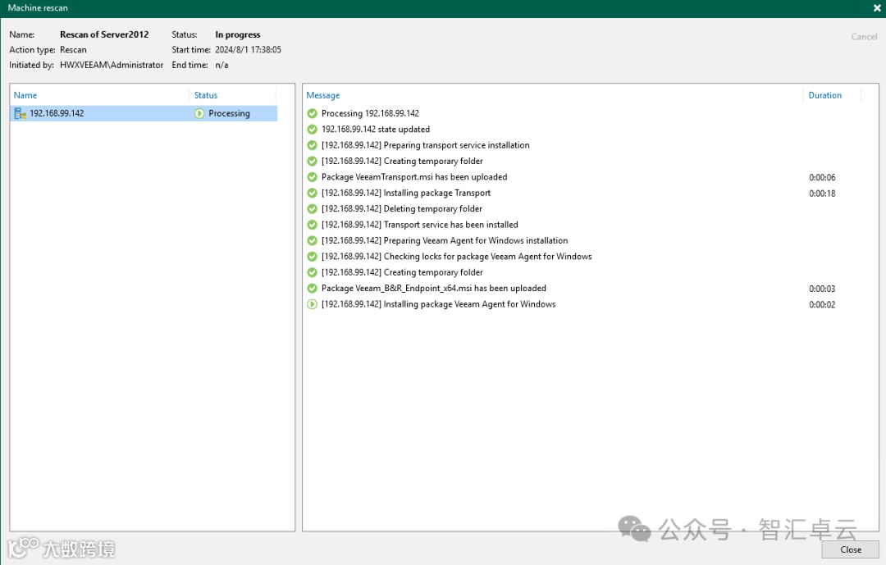This screenshot has height=565, width=886.
Task: Select 'Checking locks for package Veeam Agent' message
Action: coord(457,257)
